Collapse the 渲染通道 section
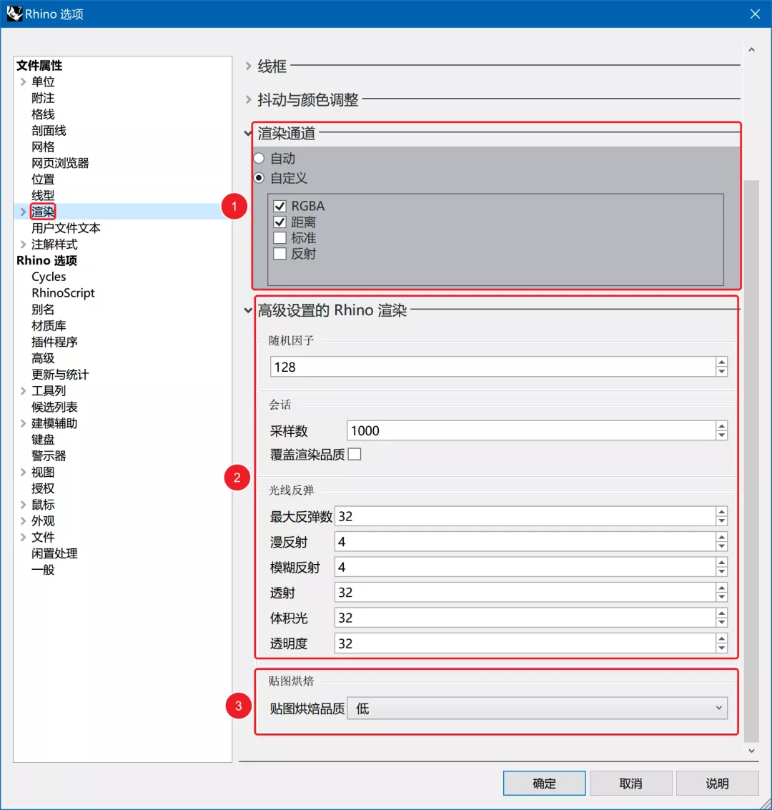The image size is (772, 810). coord(249,133)
